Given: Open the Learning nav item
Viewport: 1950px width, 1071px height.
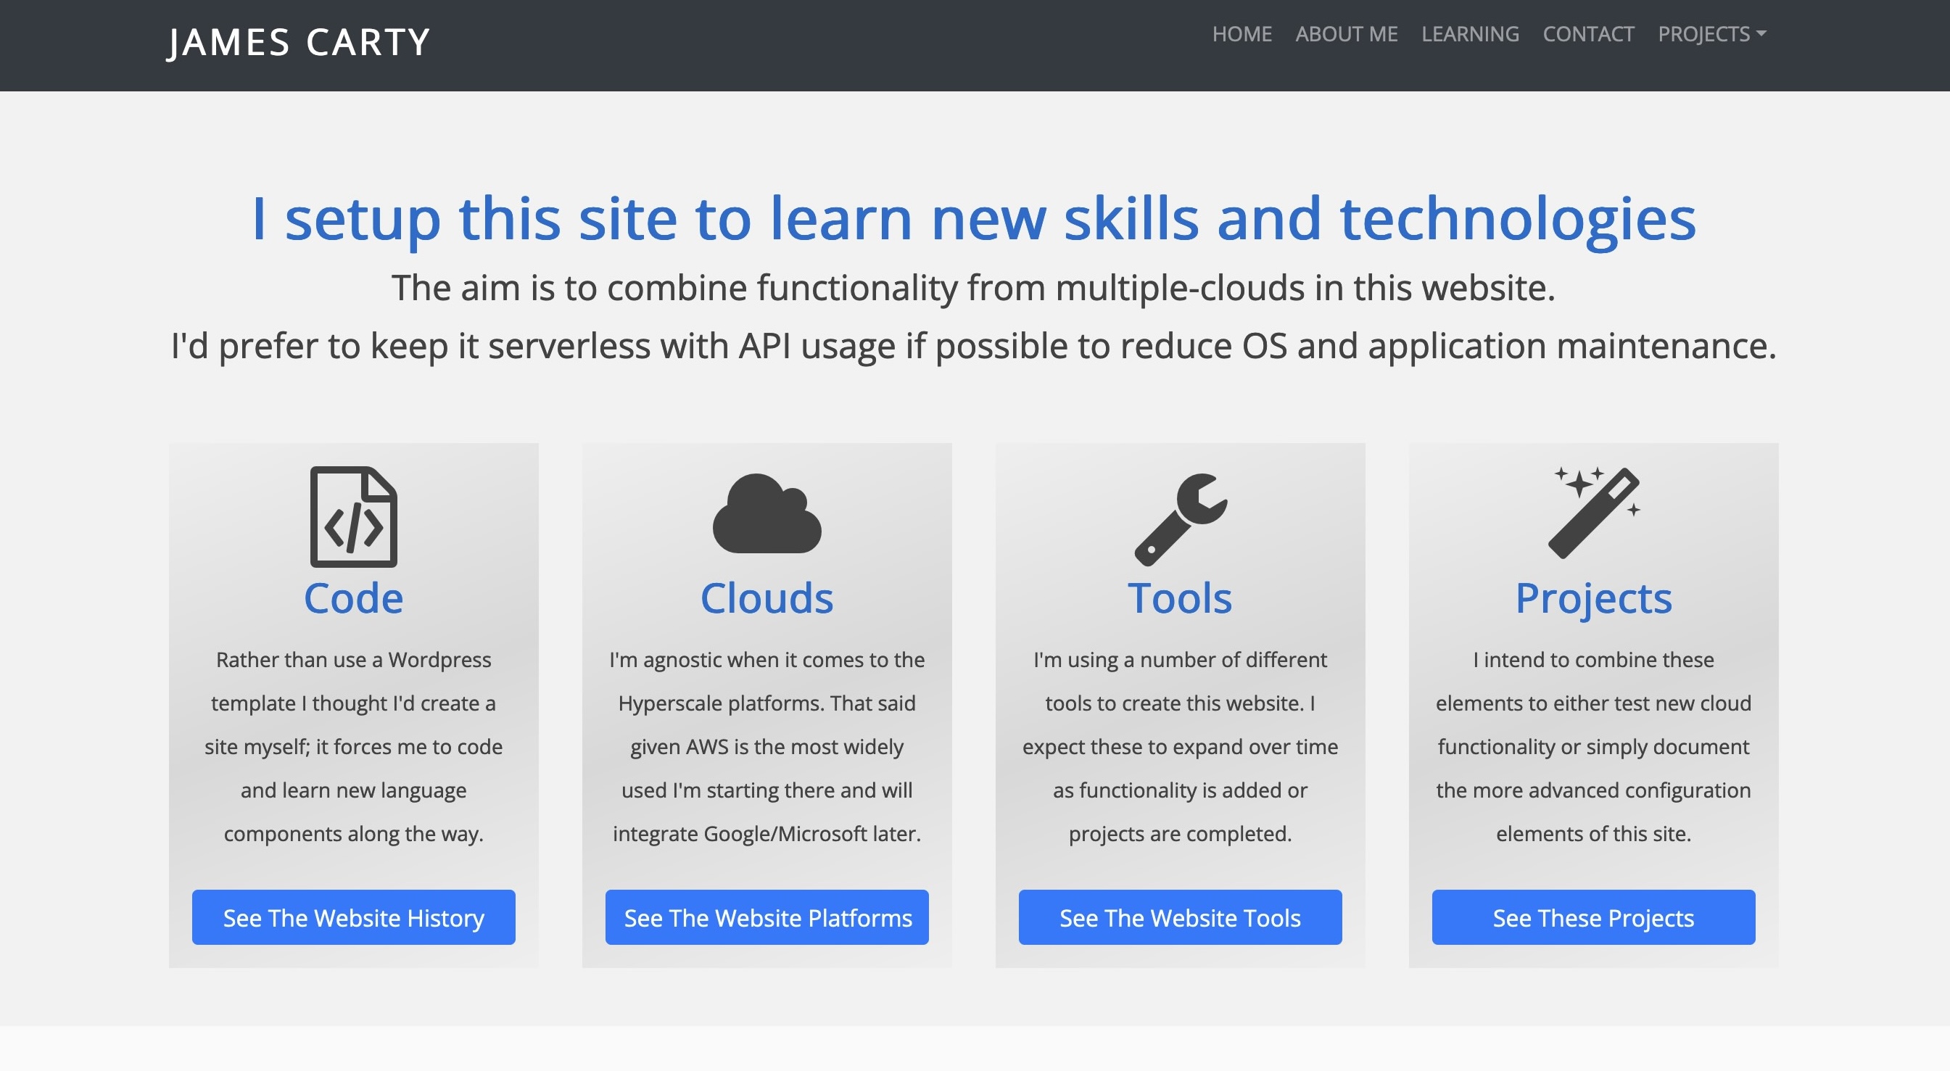Looking at the screenshot, I should tap(1469, 34).
